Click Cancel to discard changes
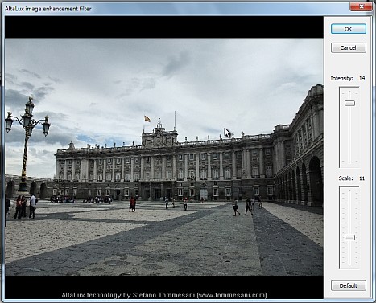 coord(349,47)
